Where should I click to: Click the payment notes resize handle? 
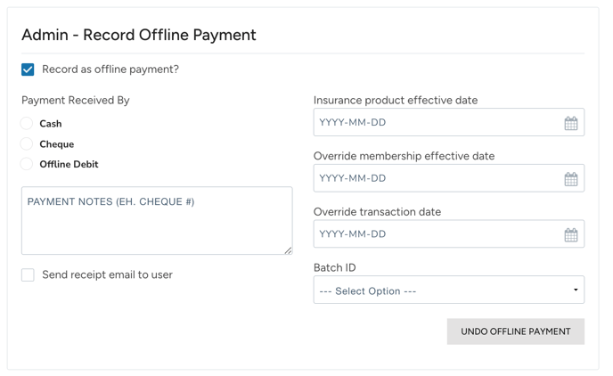click(288, 250)
